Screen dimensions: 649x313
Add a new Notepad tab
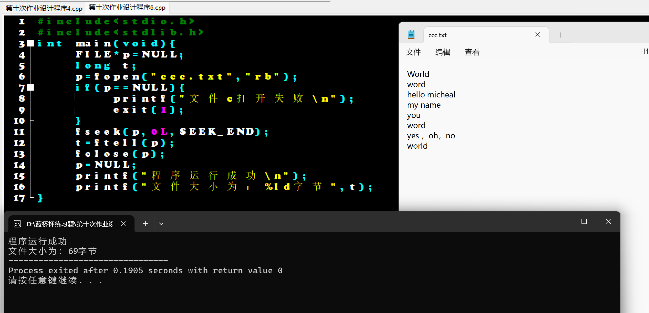click(x=561, y=35)
